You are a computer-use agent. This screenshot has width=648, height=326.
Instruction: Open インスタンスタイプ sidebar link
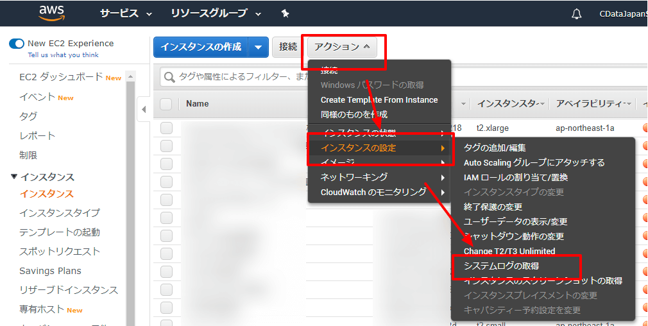tap(60, 213)
